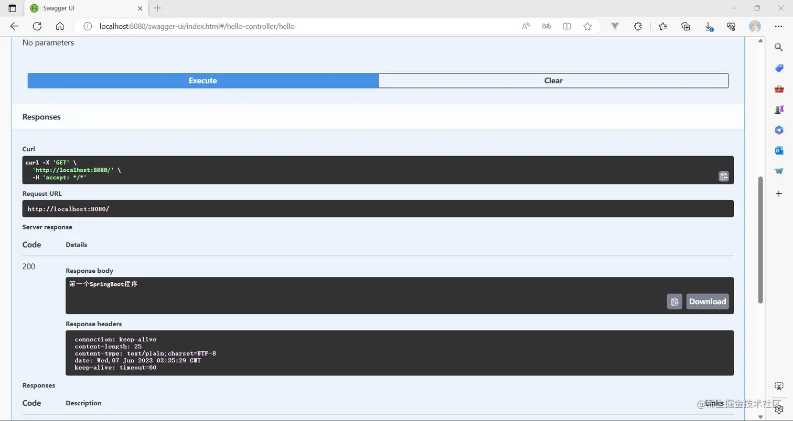Screen dimensions: 793x421
Task: Copy the curl command to clipboard
Action: pos(724,176)
